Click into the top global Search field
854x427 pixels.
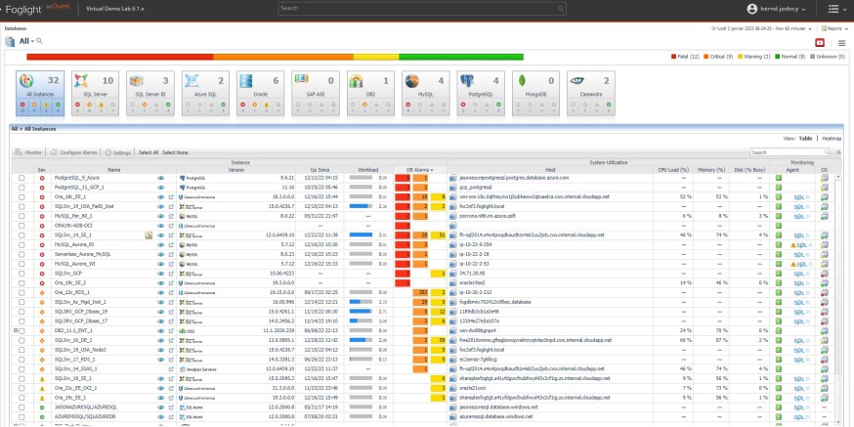[422, 8]
